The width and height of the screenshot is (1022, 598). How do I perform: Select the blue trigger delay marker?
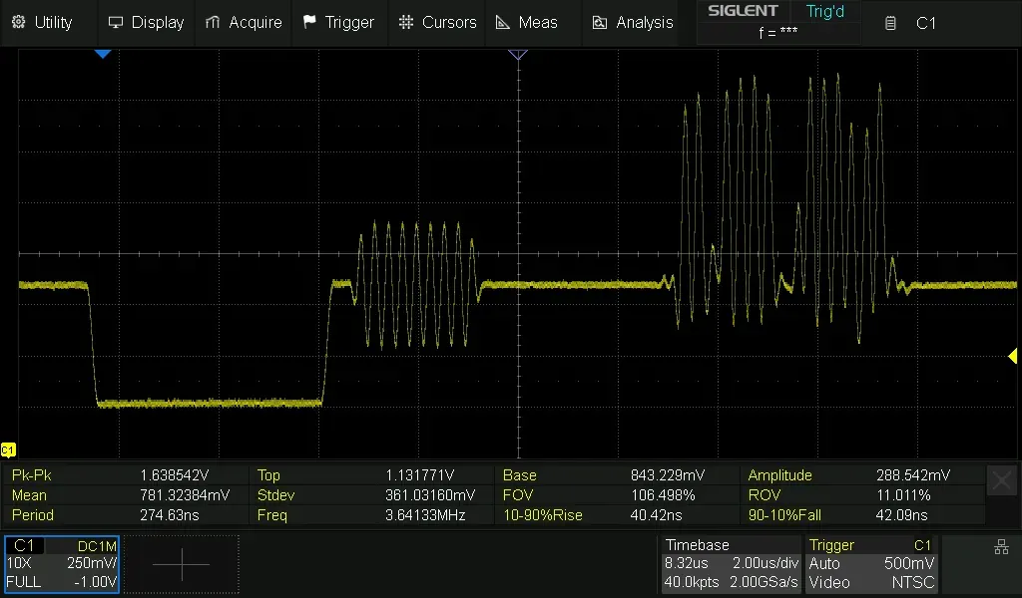tap(102, 55)
